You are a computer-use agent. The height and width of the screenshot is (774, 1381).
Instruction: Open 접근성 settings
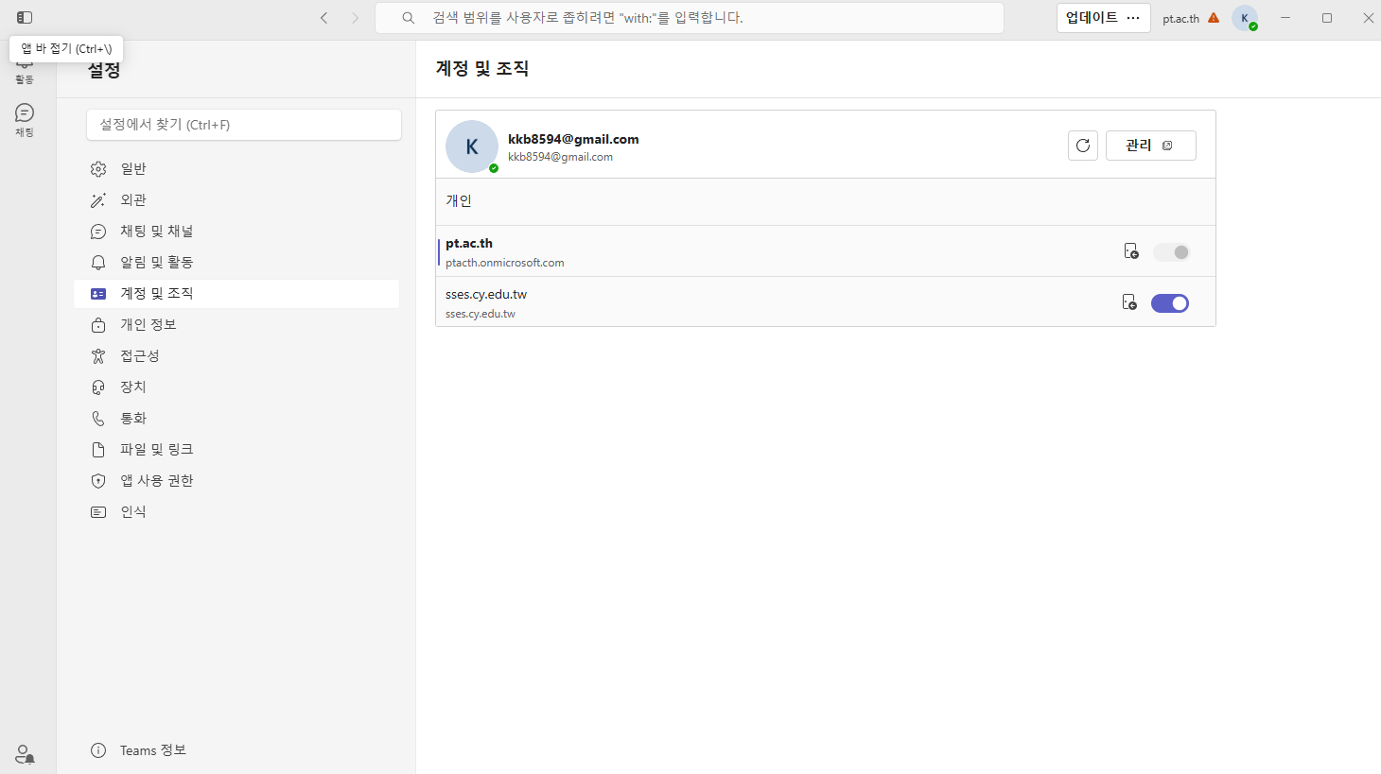pyautogui.click(x=236, y=356)
